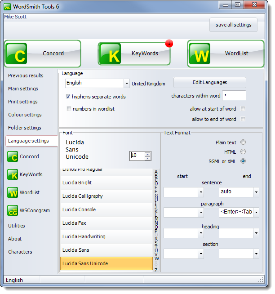Viewport: 275px width, 294px height.
Task: Open WordList settings from the sidebar icon
Action: (x=13, y=193)
